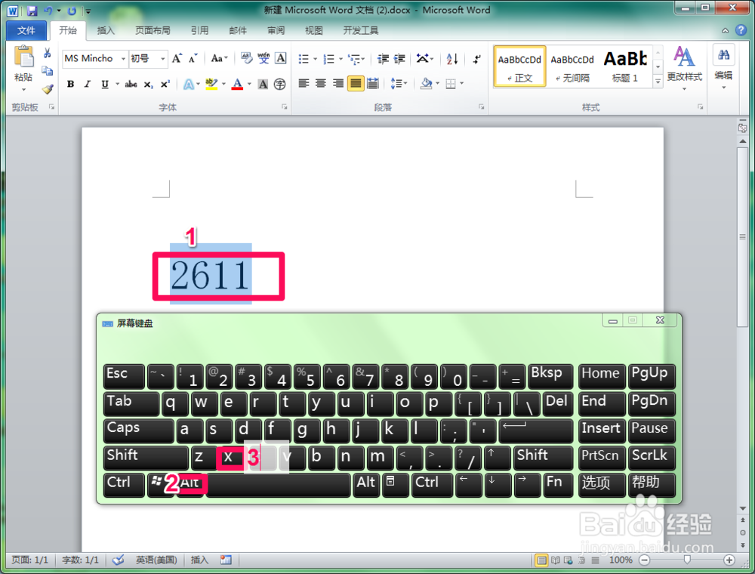Toggle Italic formatting

pos(87,85)
